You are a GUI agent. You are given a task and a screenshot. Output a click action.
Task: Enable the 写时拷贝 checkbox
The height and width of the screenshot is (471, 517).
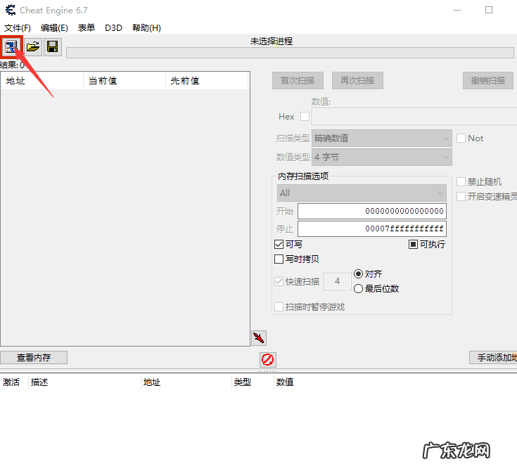[279, 259]
